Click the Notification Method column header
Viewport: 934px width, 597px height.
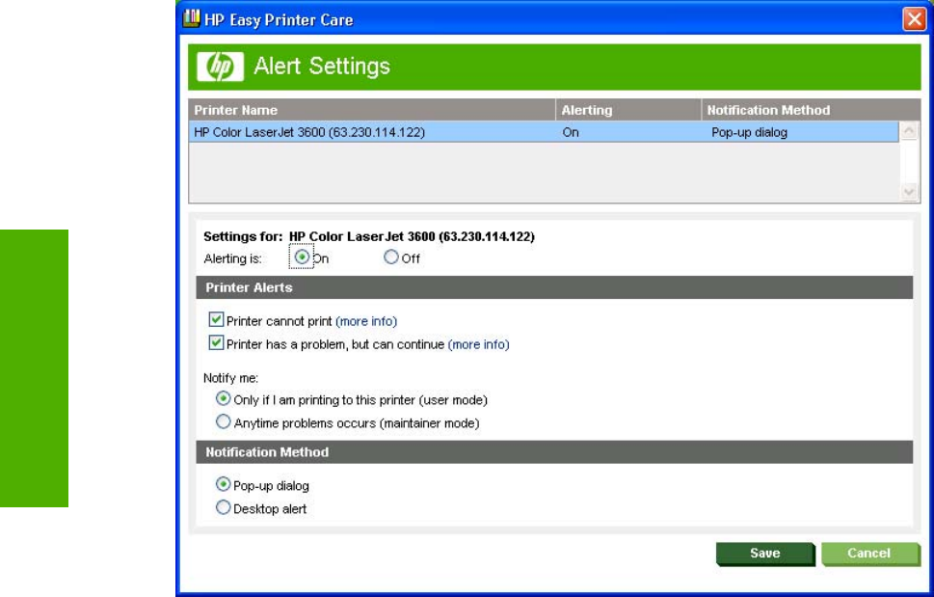point(811,110)
